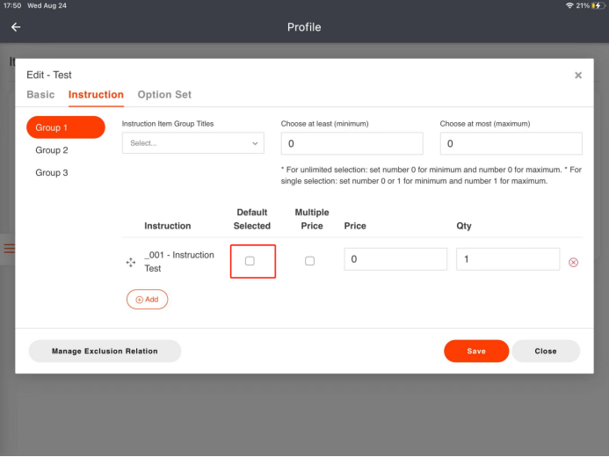Open the Option Set tab
Image resolution: width=609 pixels, height=457 pixels.
[x=164, y=95]
